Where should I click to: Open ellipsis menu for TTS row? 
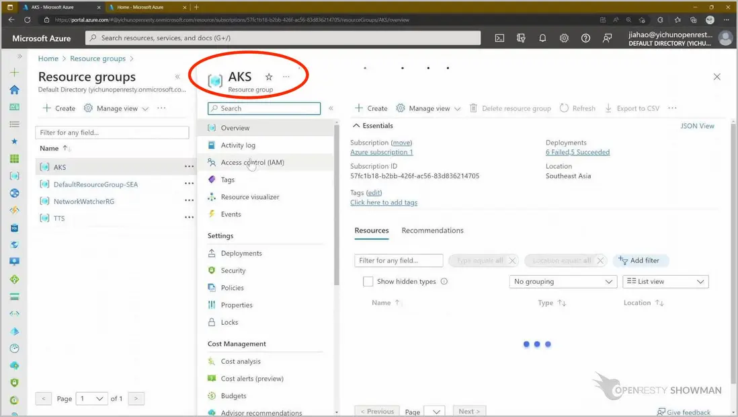(190, 218)
